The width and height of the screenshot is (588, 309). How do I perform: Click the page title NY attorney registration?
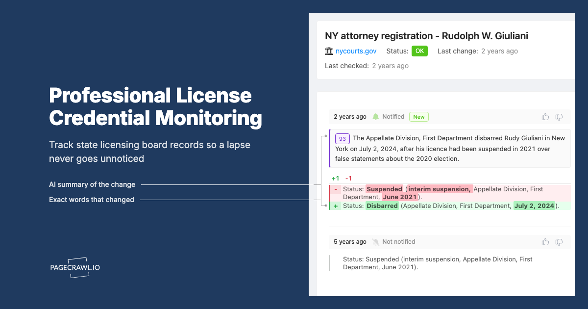(x=426, y=36)
